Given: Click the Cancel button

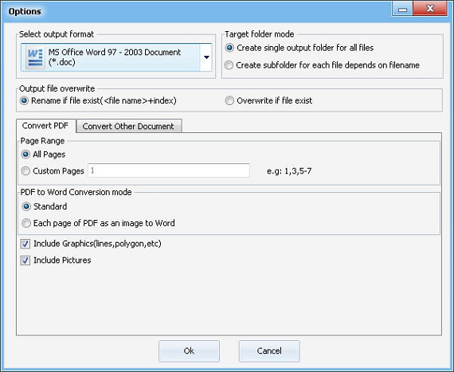Looking at the screenshot, I should 269,350.
